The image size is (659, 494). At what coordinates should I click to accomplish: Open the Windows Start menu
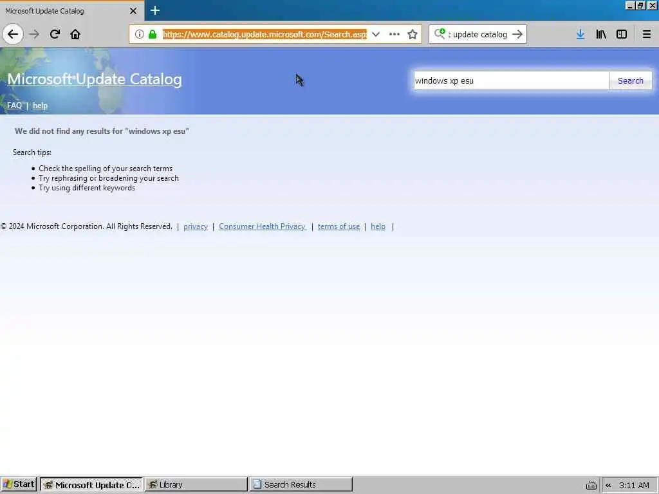tap(19, 484)
